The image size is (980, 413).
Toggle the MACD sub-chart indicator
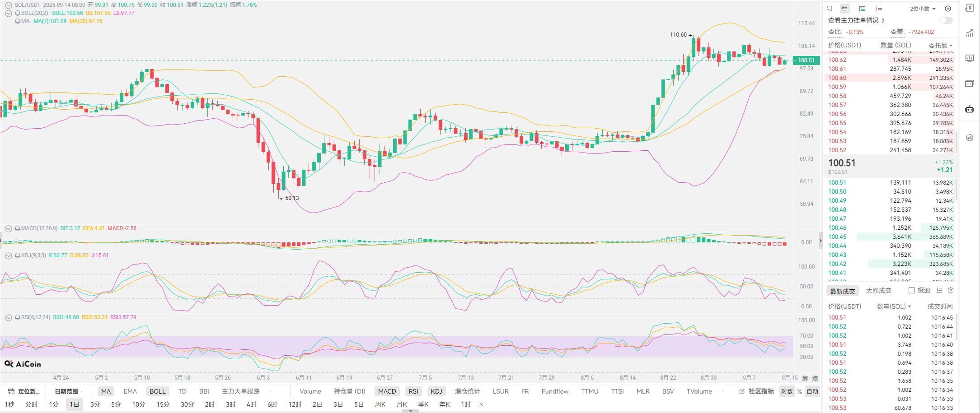click(x=387, y=391)
